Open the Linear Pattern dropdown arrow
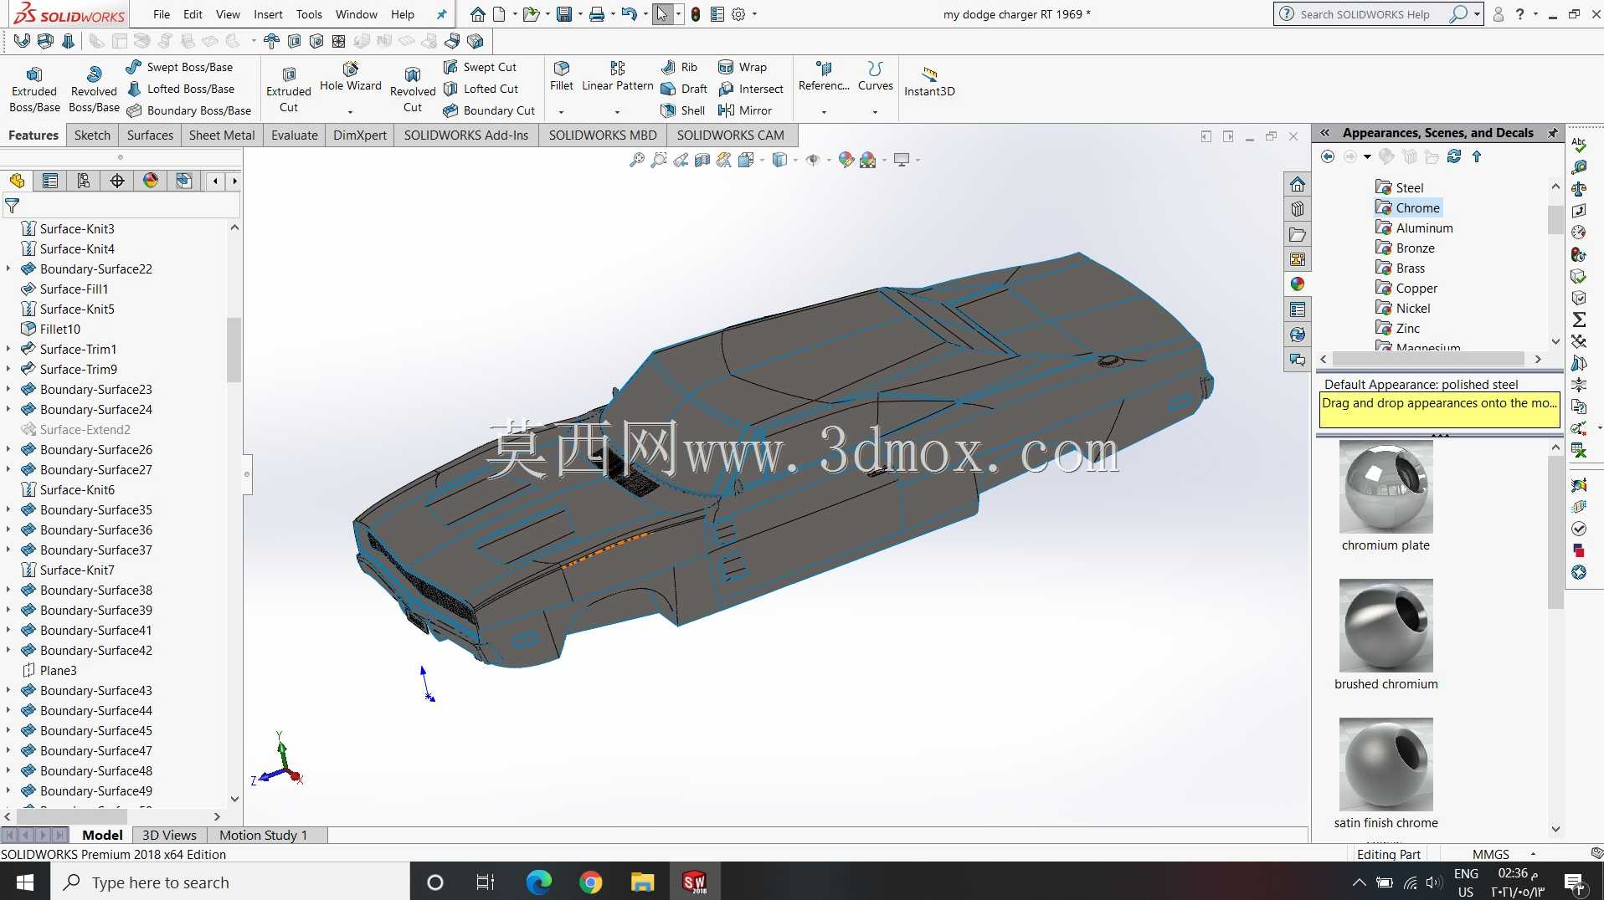Image resolution: width=1604 pixels, height=900 pixels. pos(618,111)
